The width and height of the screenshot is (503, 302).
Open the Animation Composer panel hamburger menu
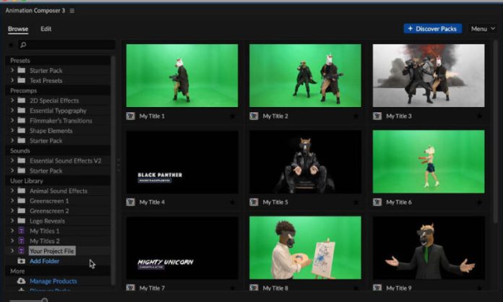tap(72, 11)
